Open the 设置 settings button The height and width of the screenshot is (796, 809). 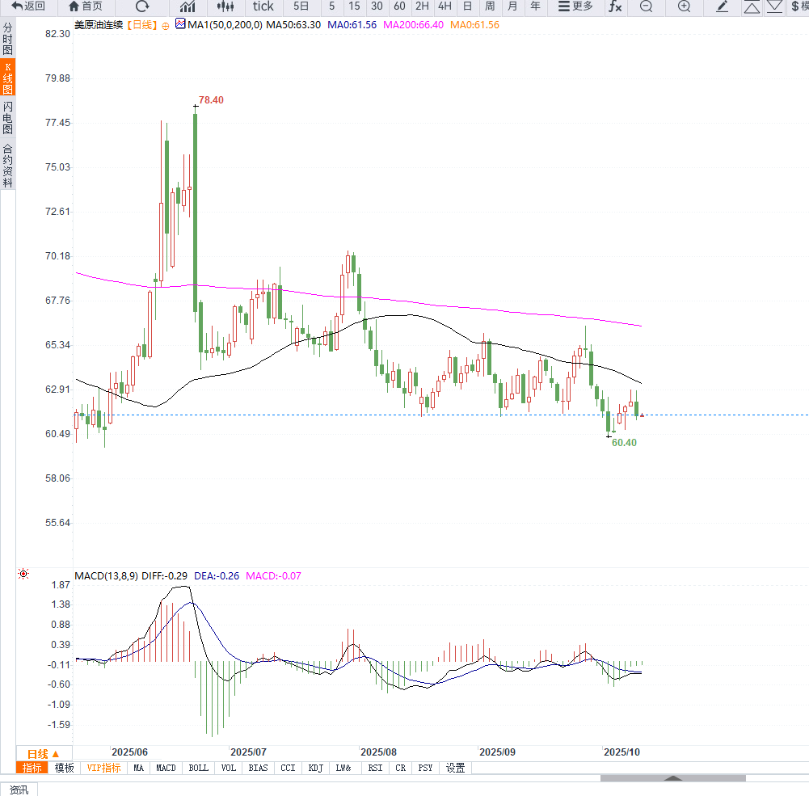pyautogui.click(x=455, y=768)
